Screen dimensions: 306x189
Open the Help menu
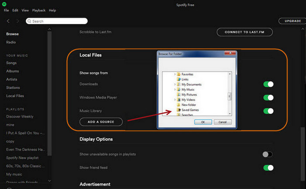click(x=52, y=10)
